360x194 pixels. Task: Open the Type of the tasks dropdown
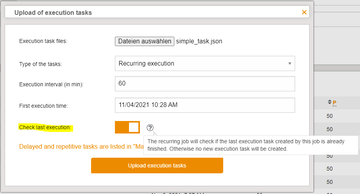(204, 63)
